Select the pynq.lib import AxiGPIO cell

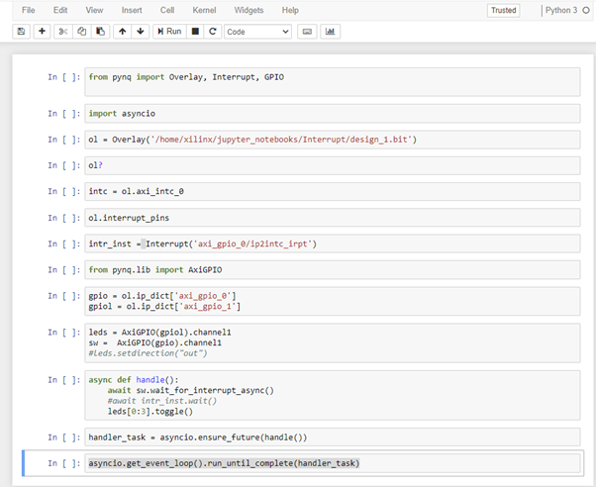pyautogui.click(x=333, y=269)
